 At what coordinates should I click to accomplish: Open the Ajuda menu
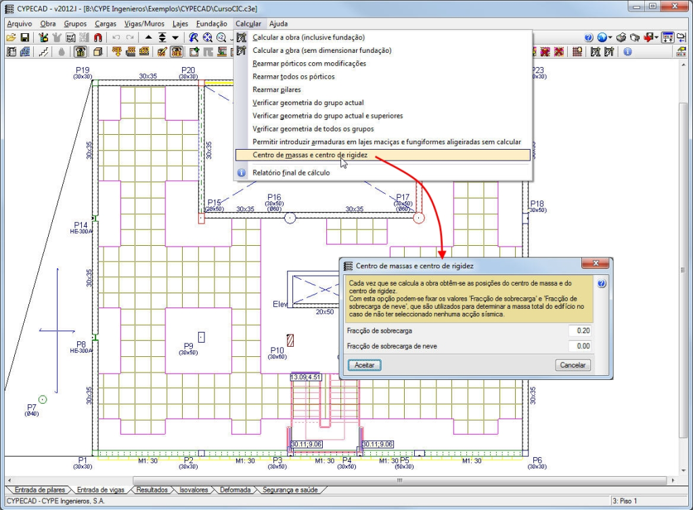(278, 24)
